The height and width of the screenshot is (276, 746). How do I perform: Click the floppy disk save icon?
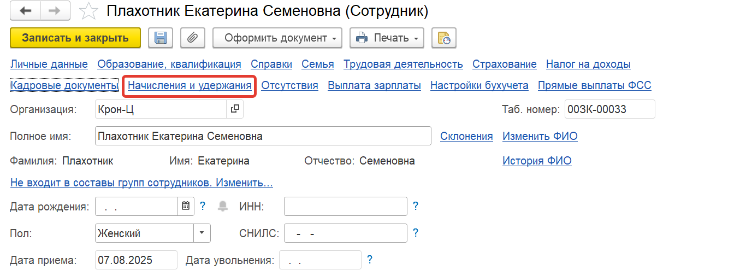[x=161, y=38]
